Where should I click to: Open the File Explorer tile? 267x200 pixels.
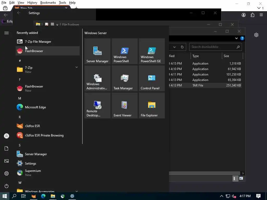[x=152, y=105]
